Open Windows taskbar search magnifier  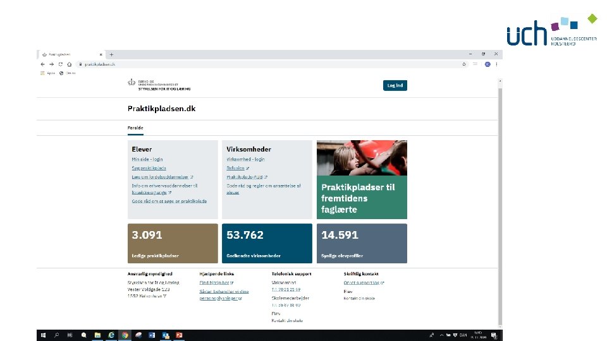[56, 335]
